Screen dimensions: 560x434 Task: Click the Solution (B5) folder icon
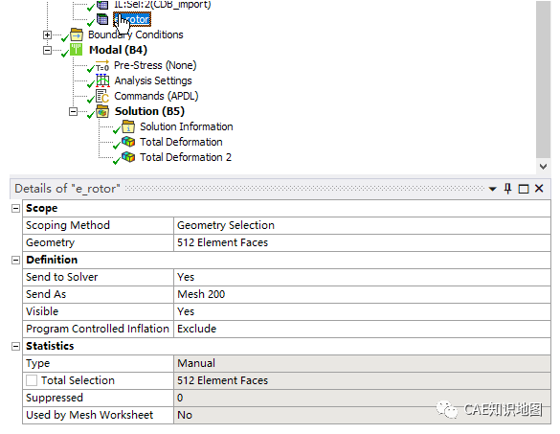click(x=102, y=111)
